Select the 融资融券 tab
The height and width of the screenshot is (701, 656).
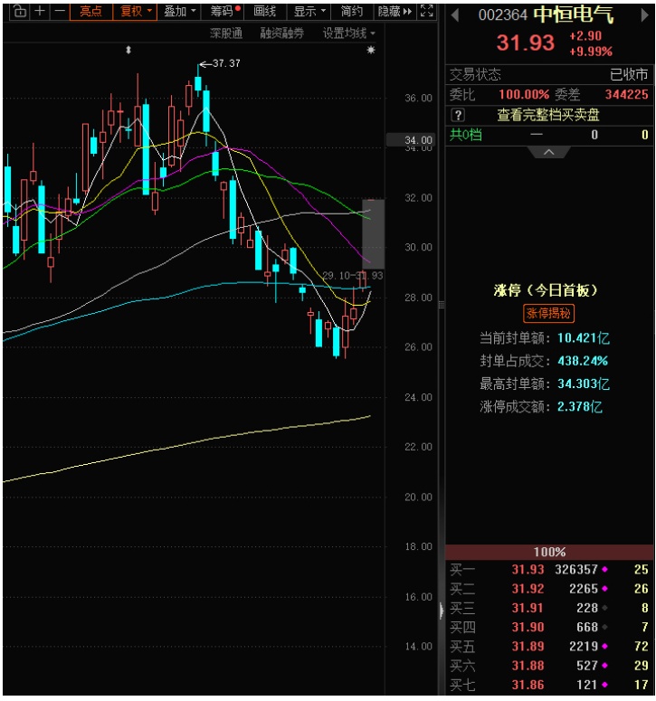click(281, 33)
